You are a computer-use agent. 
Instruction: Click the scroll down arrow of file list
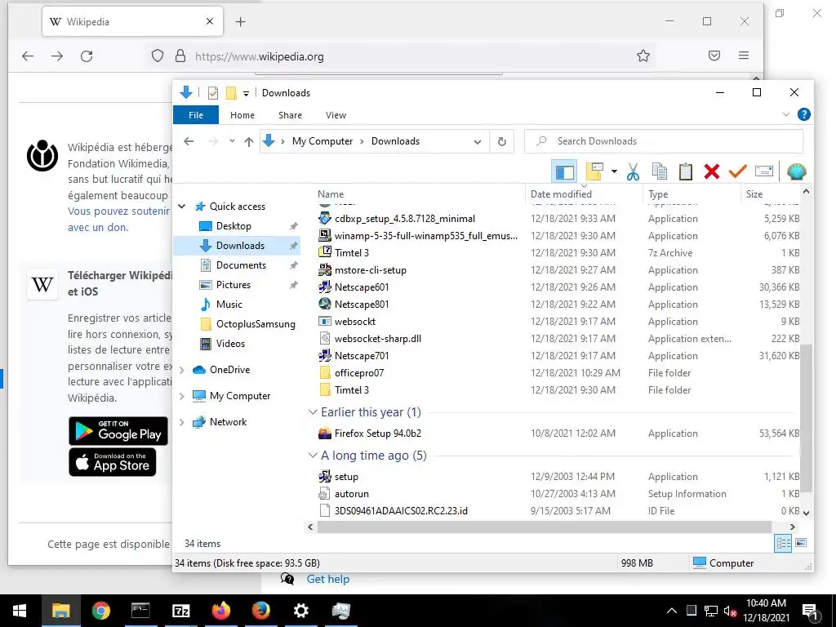(806, 513)
